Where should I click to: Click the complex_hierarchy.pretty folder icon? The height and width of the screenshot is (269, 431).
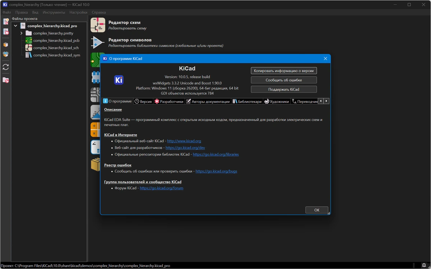click(29, 33)
